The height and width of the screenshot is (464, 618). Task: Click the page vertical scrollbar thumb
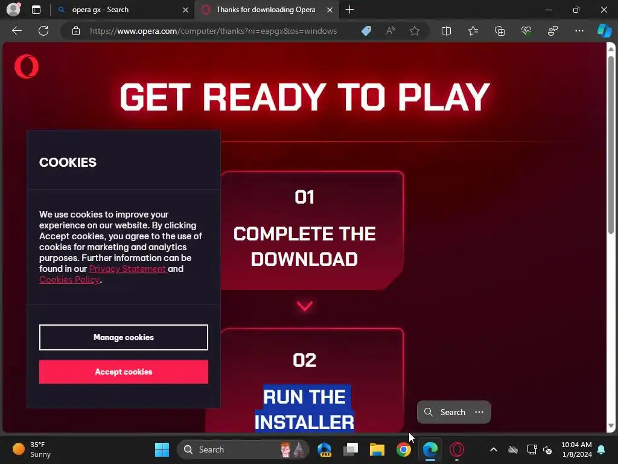coord(611,145)
